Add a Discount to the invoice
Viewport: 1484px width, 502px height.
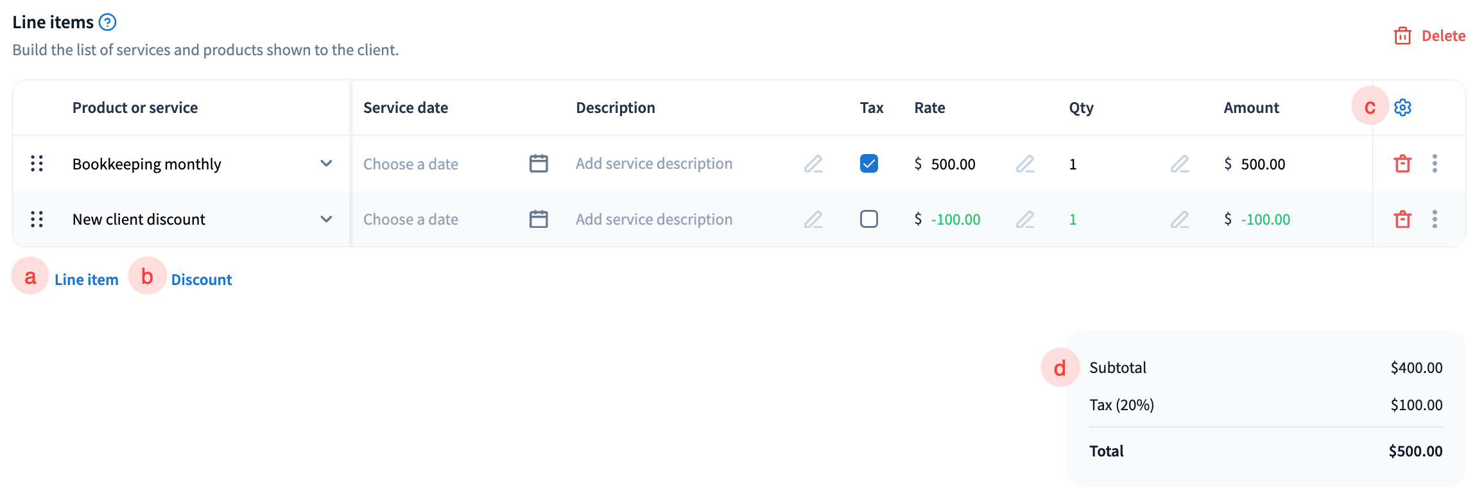[201, 280]
